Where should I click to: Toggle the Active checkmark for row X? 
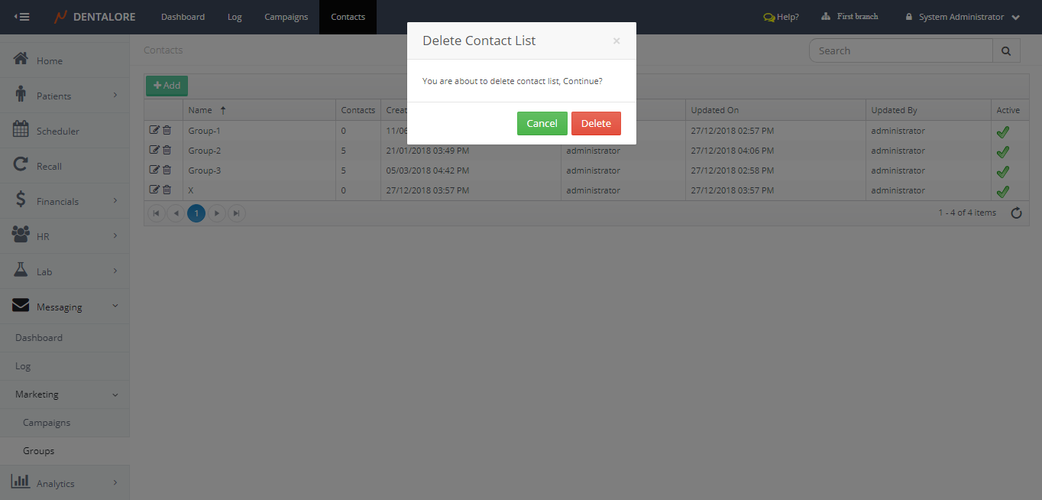1003,191
